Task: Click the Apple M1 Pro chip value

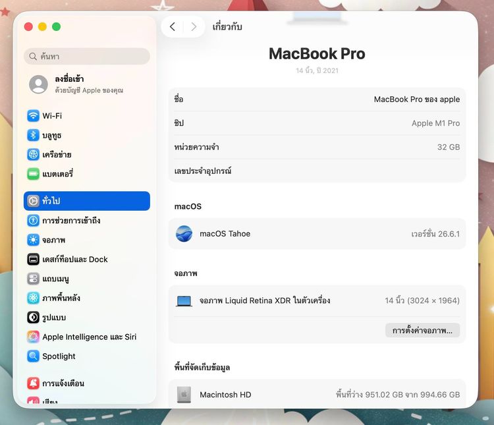Action: (x=436, y=123)
